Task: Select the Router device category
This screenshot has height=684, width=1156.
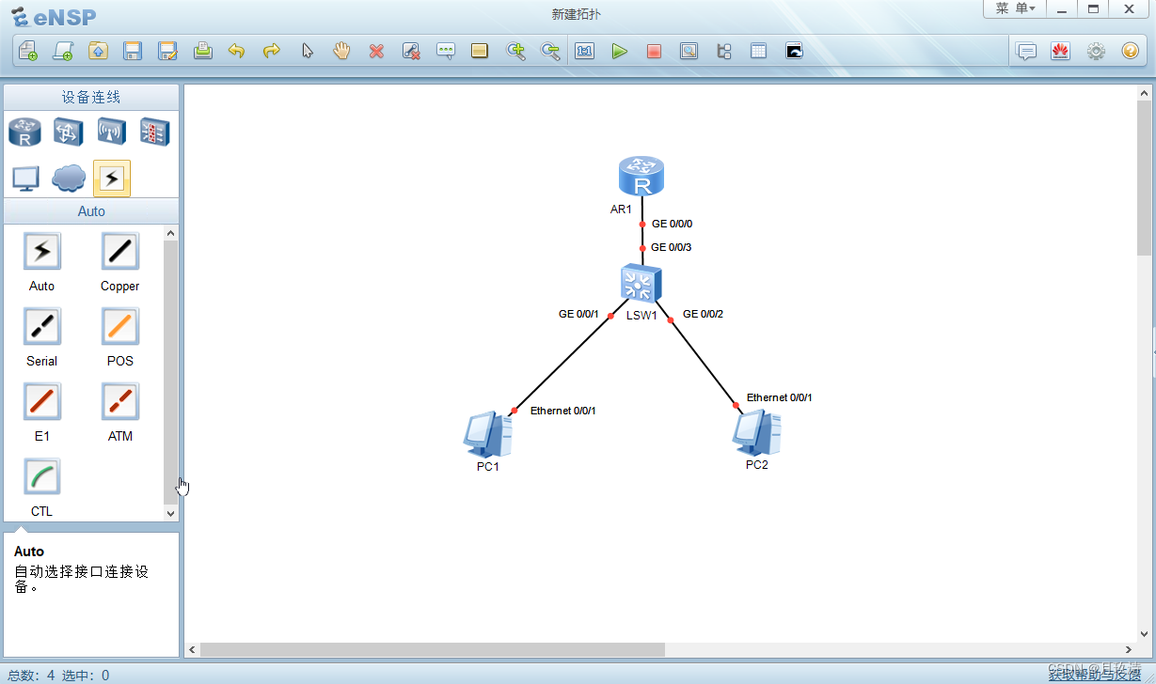Action: tap(24, 132)
